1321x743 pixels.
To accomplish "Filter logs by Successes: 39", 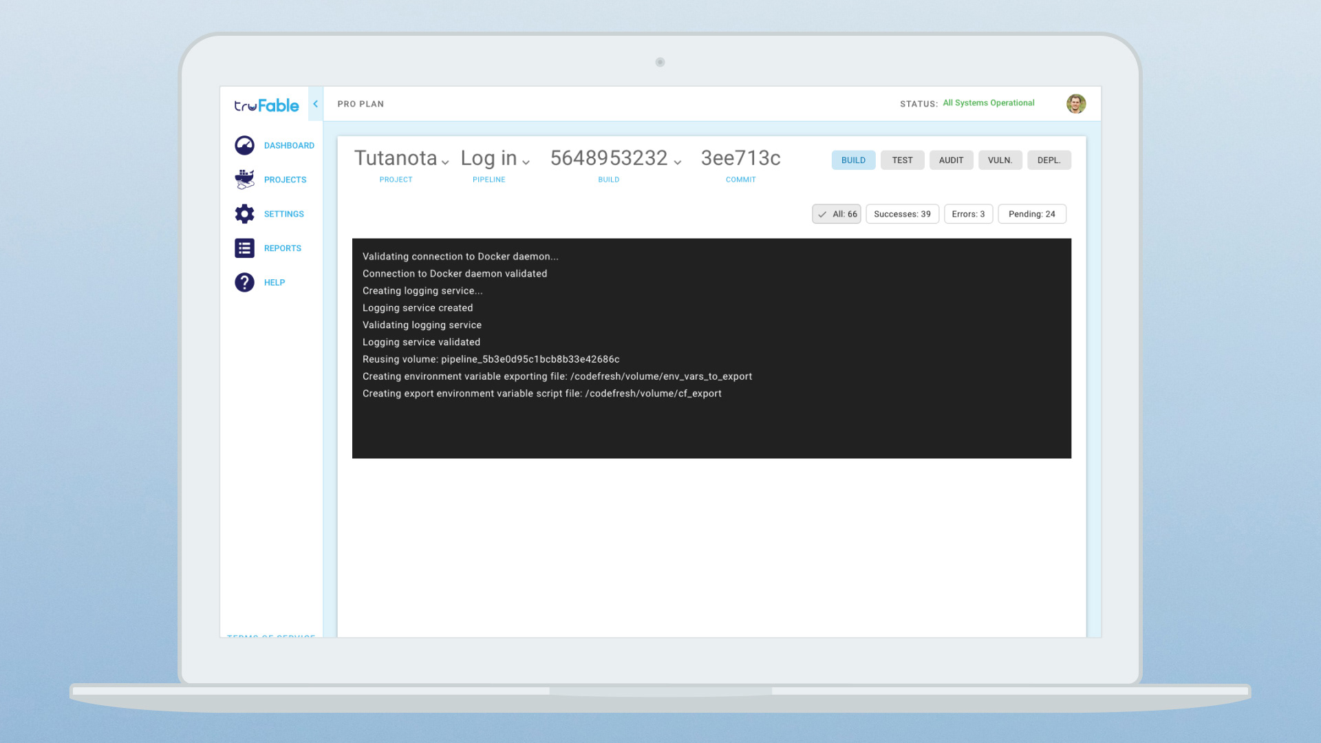I will pyautogui.click(x=901, y=214).
